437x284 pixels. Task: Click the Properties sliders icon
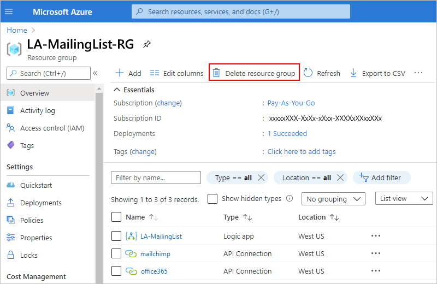10,238
